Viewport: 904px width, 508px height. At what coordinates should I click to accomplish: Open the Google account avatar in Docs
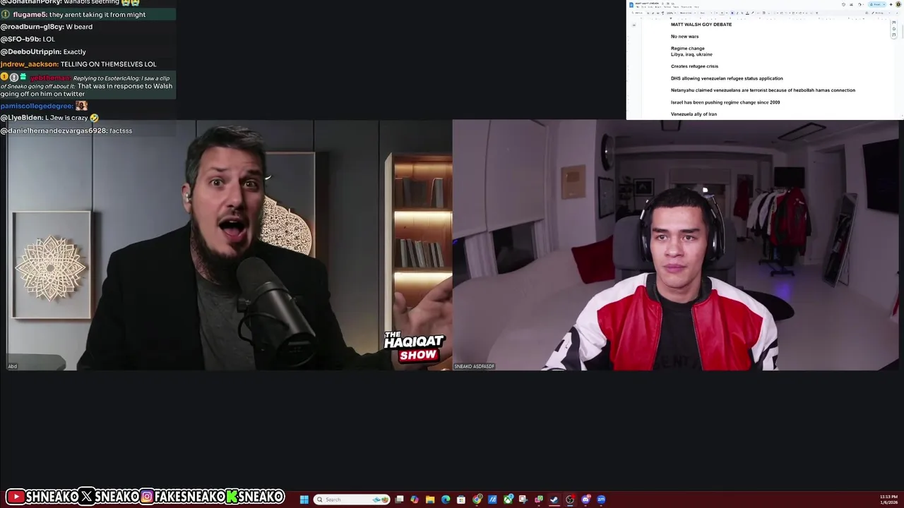click(898, 4)
